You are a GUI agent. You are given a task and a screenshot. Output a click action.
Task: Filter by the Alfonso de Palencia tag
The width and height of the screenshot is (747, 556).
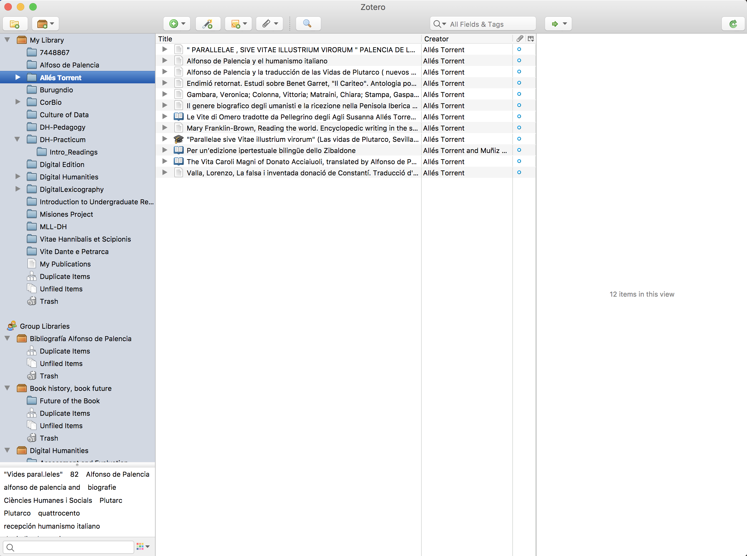pyautogui.click(x=118, y=474)
